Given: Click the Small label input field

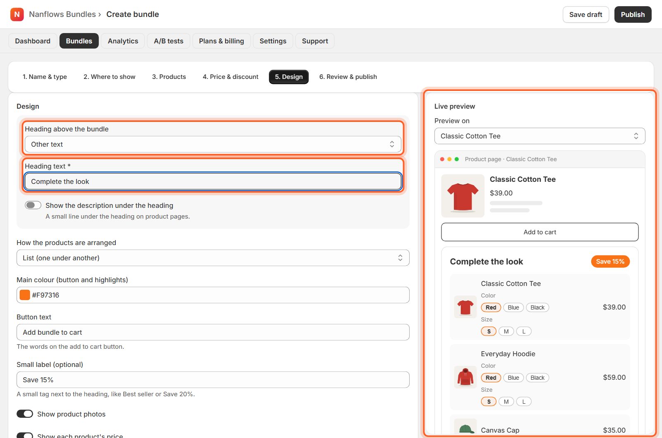Looking at the screenshot, I should tap(213, 380).
